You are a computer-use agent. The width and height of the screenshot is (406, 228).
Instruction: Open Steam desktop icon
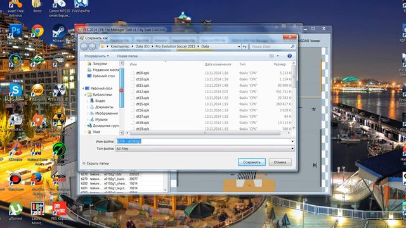pos(59,32)
